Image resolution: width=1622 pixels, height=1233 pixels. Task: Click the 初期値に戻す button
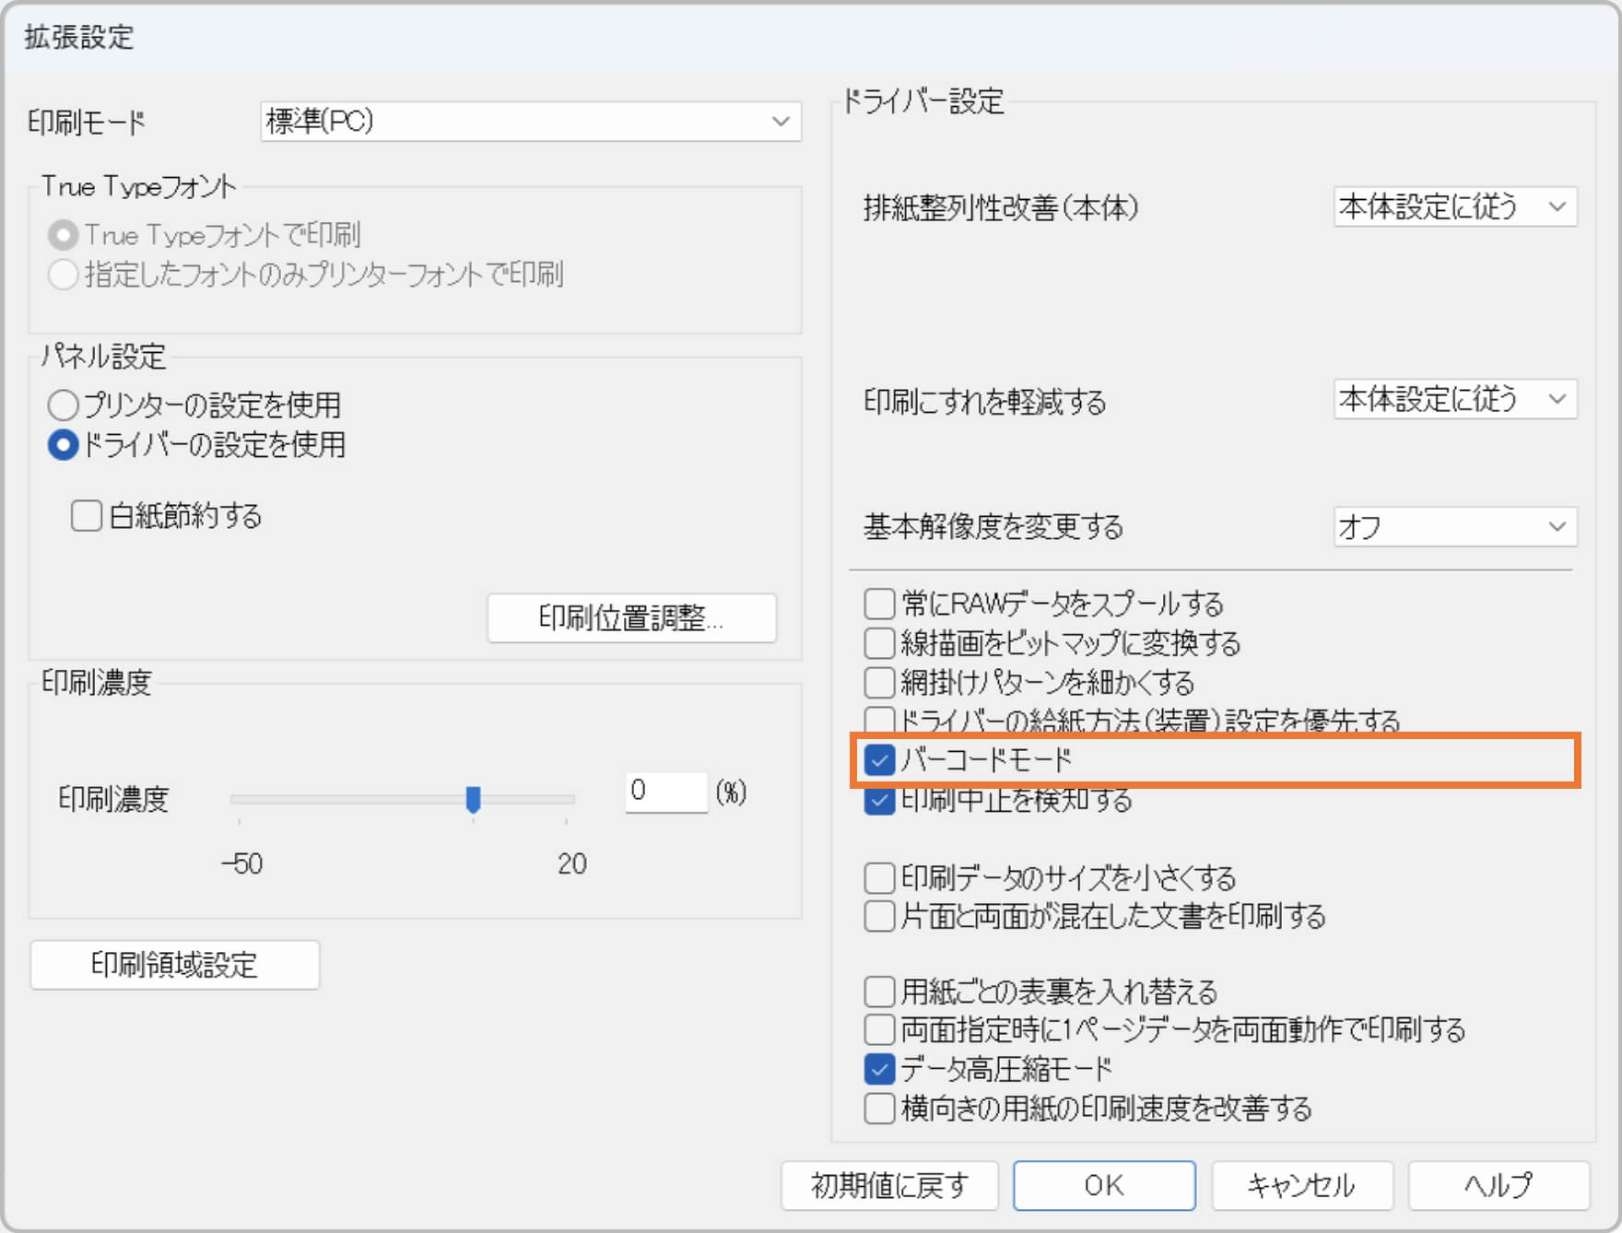(888, 1186)
